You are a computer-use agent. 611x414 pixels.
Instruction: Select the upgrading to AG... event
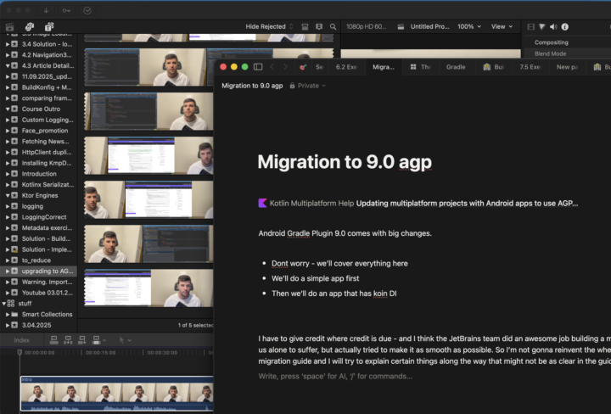click(39, 271)
